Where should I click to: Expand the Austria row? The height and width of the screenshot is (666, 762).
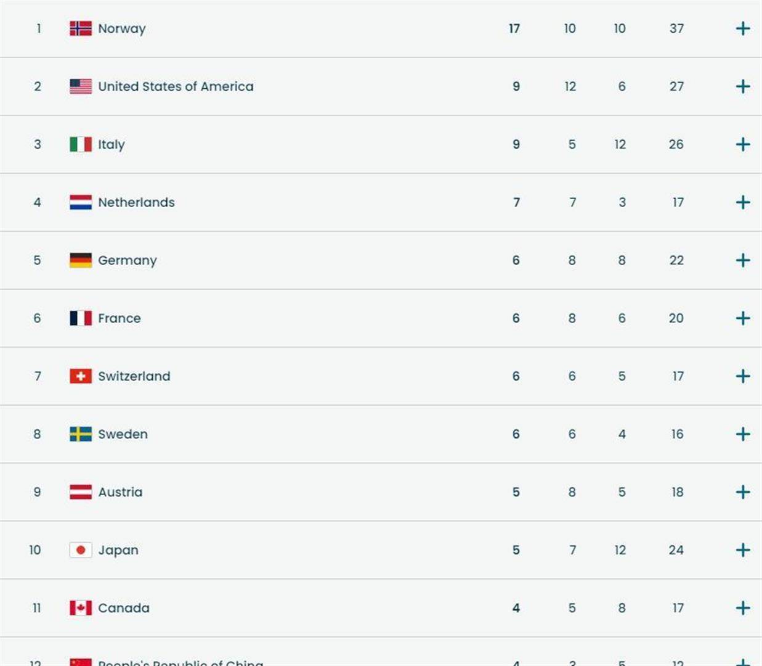[x=743, y=492]
